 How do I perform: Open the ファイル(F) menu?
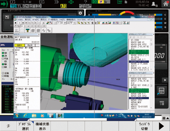point(20,20)
